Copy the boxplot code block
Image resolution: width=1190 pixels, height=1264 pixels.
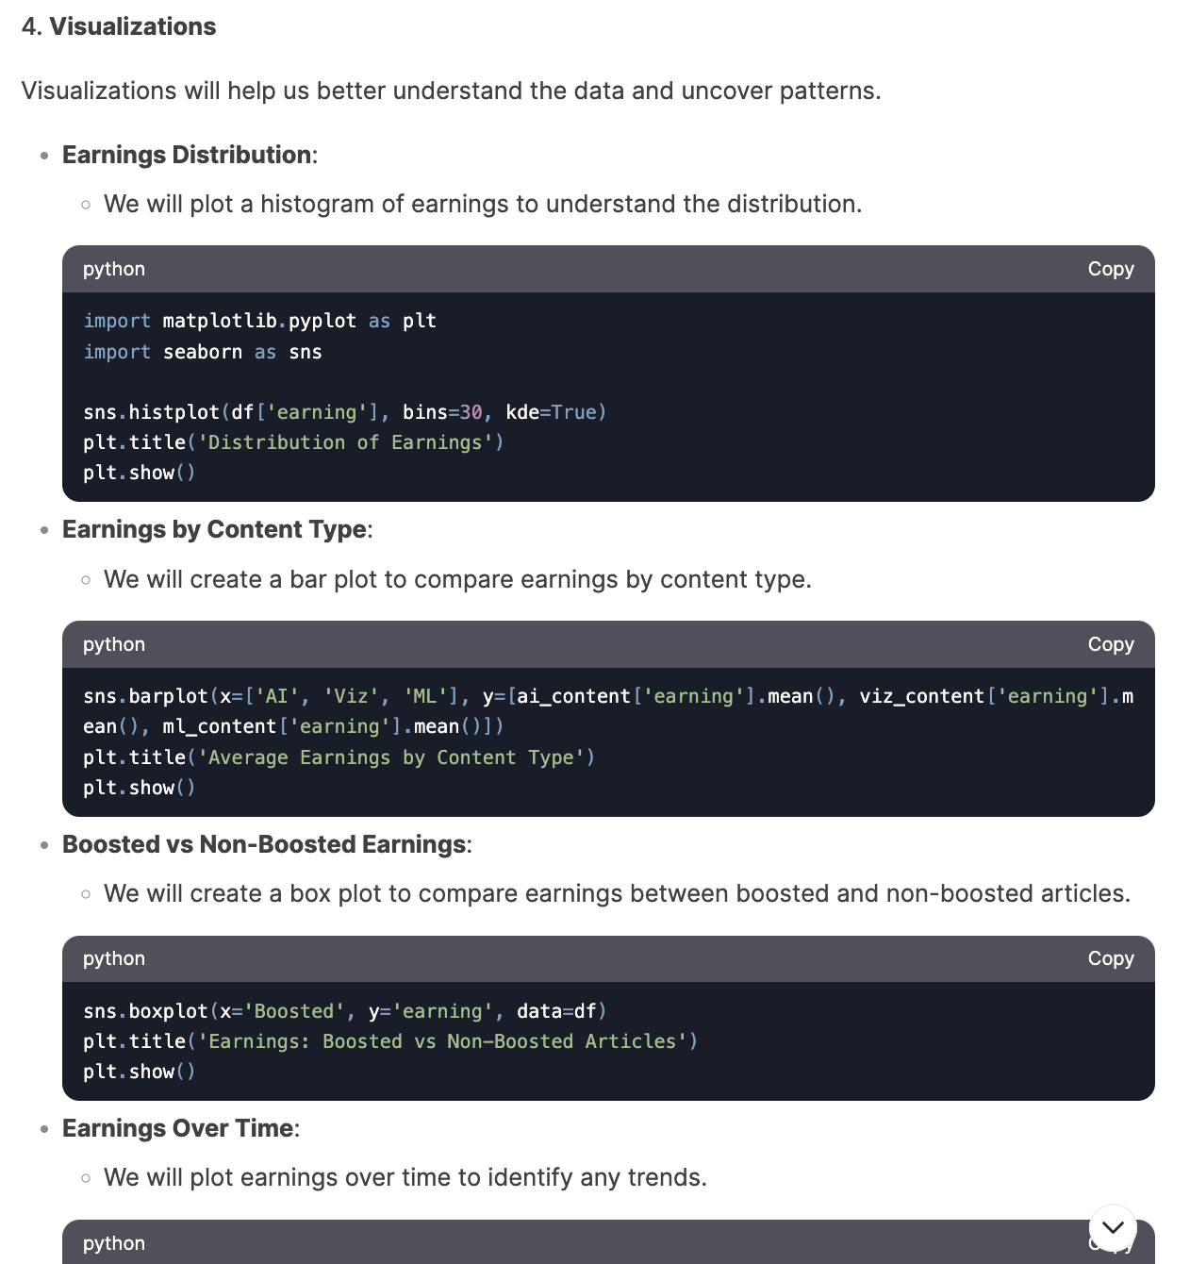[1110, 958]
